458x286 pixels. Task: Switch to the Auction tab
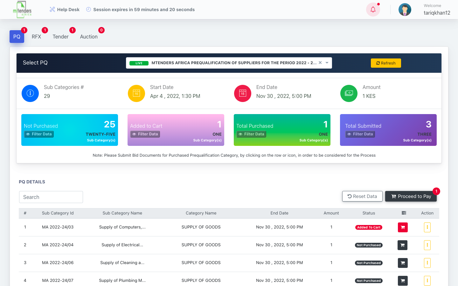pos(89,37)
